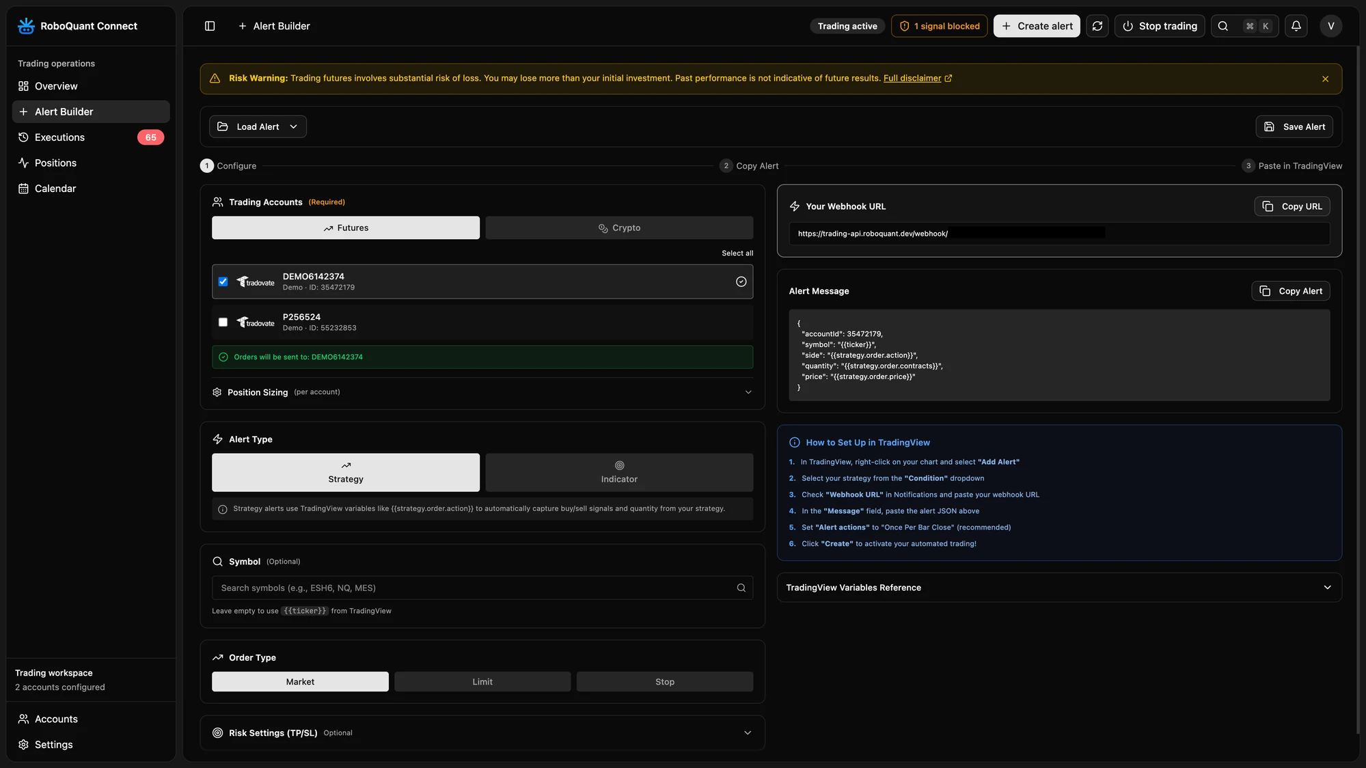This screenshot has height=768, width=1366.
Task: Expand the Position Sizing section
Action: [482, 392]
